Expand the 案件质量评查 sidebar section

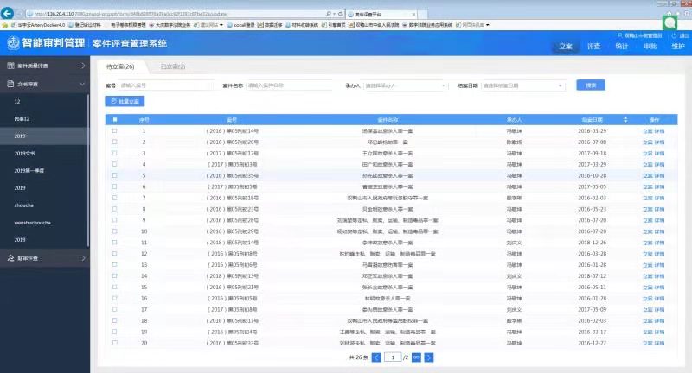83,66
